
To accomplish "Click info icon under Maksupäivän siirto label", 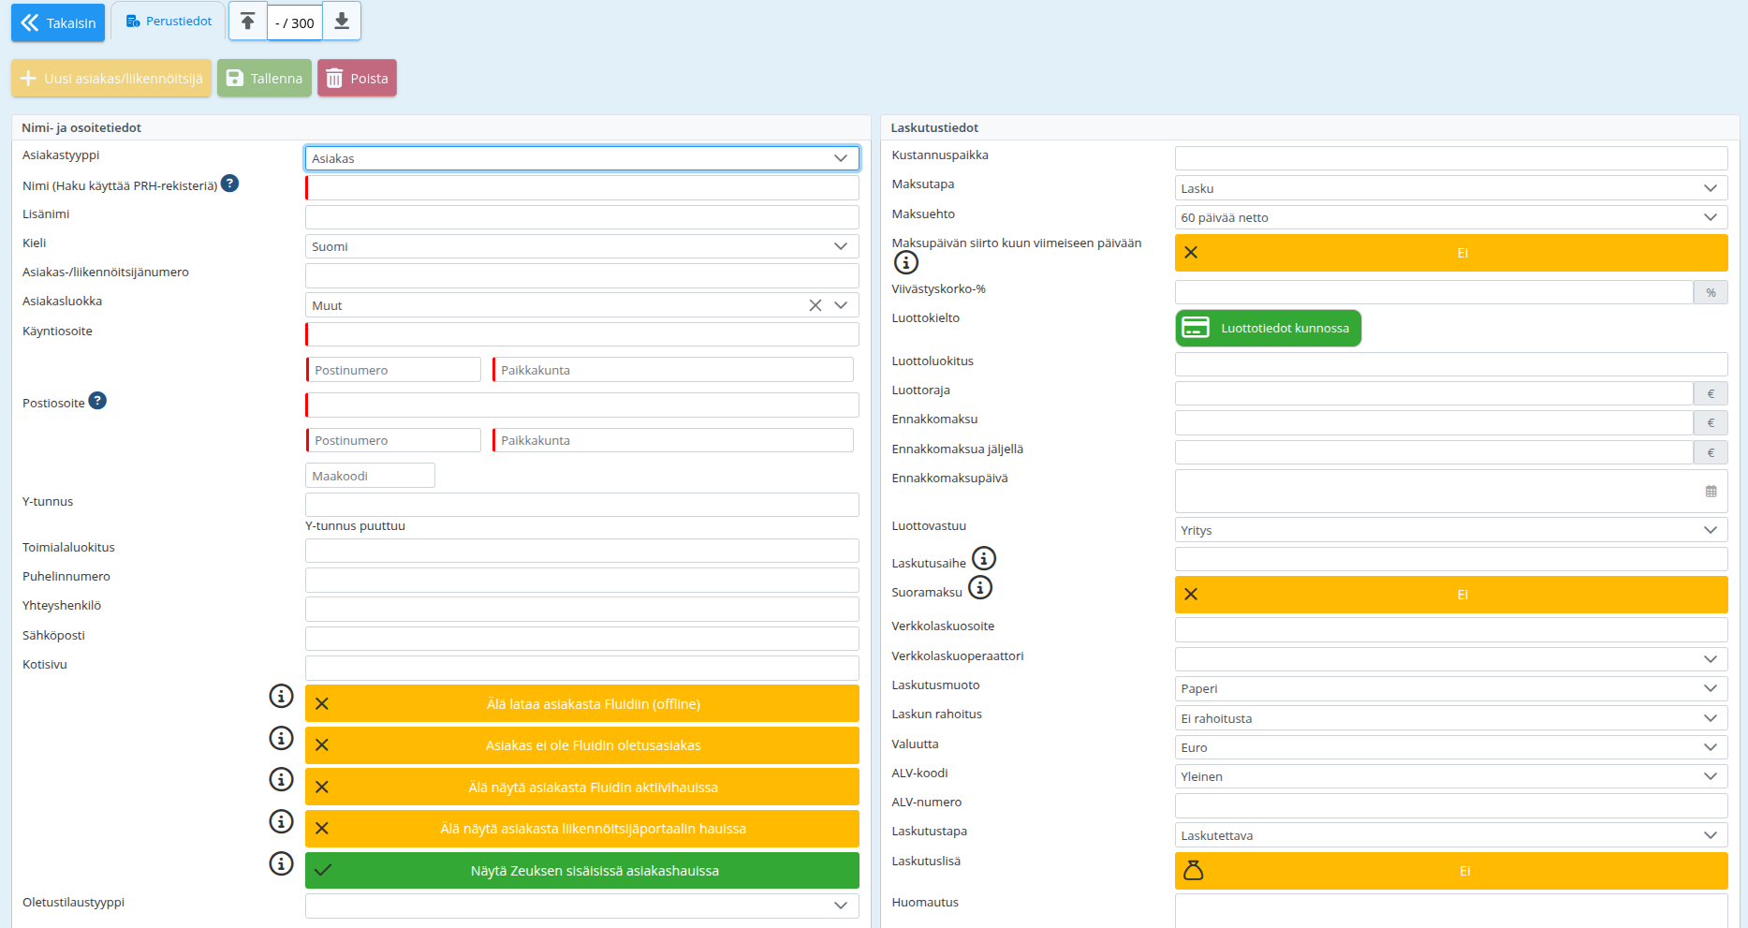I will point(905,262).
